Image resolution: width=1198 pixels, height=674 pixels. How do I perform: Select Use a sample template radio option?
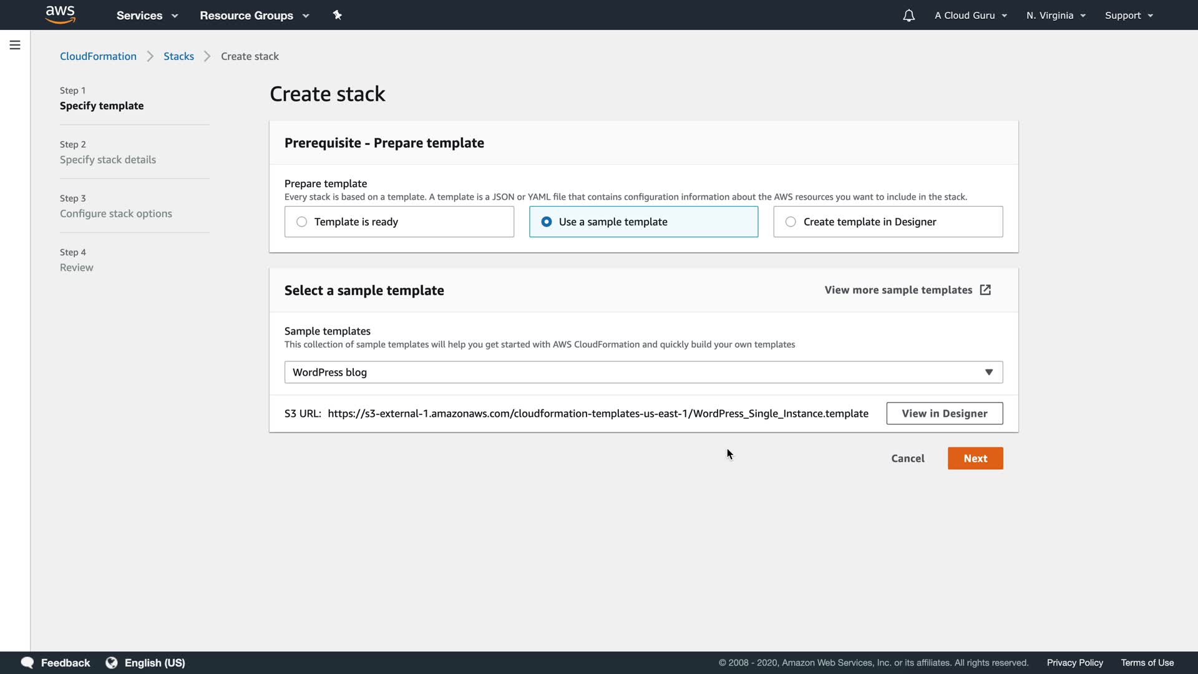[x=547, y=222]
